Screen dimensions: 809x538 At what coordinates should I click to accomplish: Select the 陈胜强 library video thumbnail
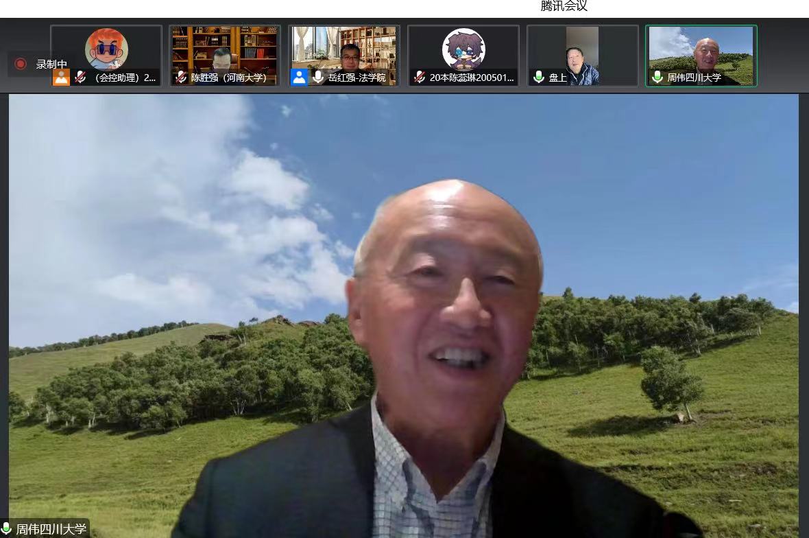coord(225,48)
